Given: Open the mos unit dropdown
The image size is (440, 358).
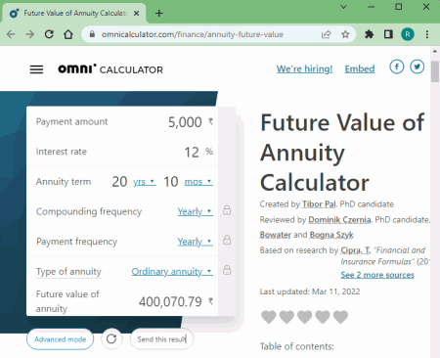Looking at the screenshot, I should pyautogui.click(x=198, y=182).
